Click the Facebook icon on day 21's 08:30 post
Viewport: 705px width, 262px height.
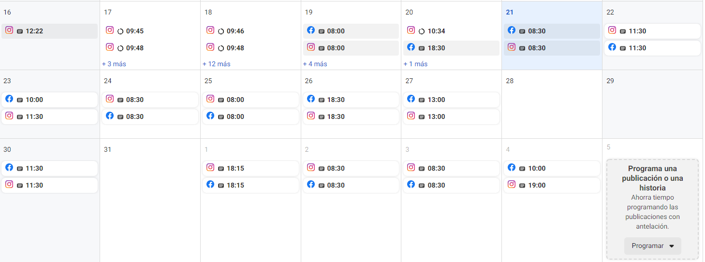coord(512,30)
